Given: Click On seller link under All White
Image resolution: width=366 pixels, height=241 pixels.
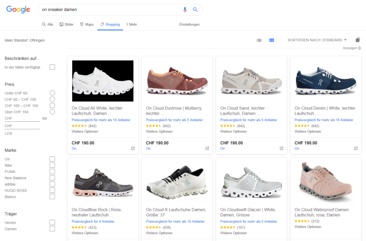Looking at the screenshot, I should 74,148.
